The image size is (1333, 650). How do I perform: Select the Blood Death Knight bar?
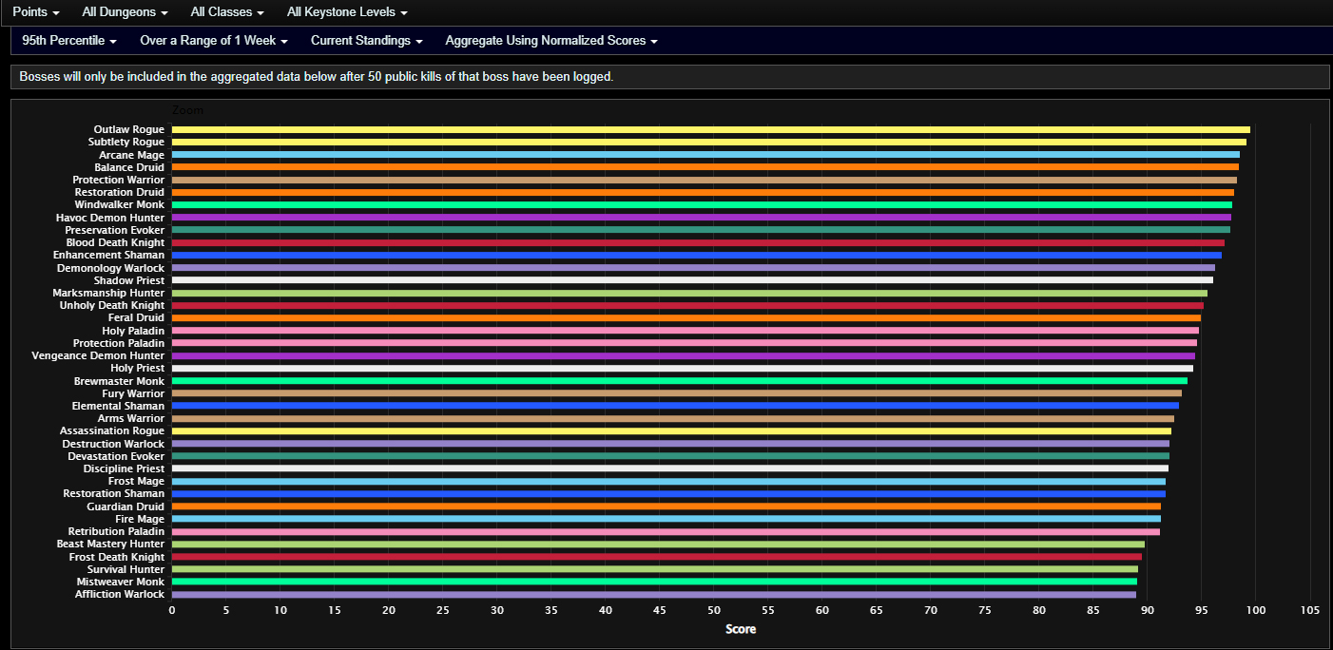click(x=698, y=243)
